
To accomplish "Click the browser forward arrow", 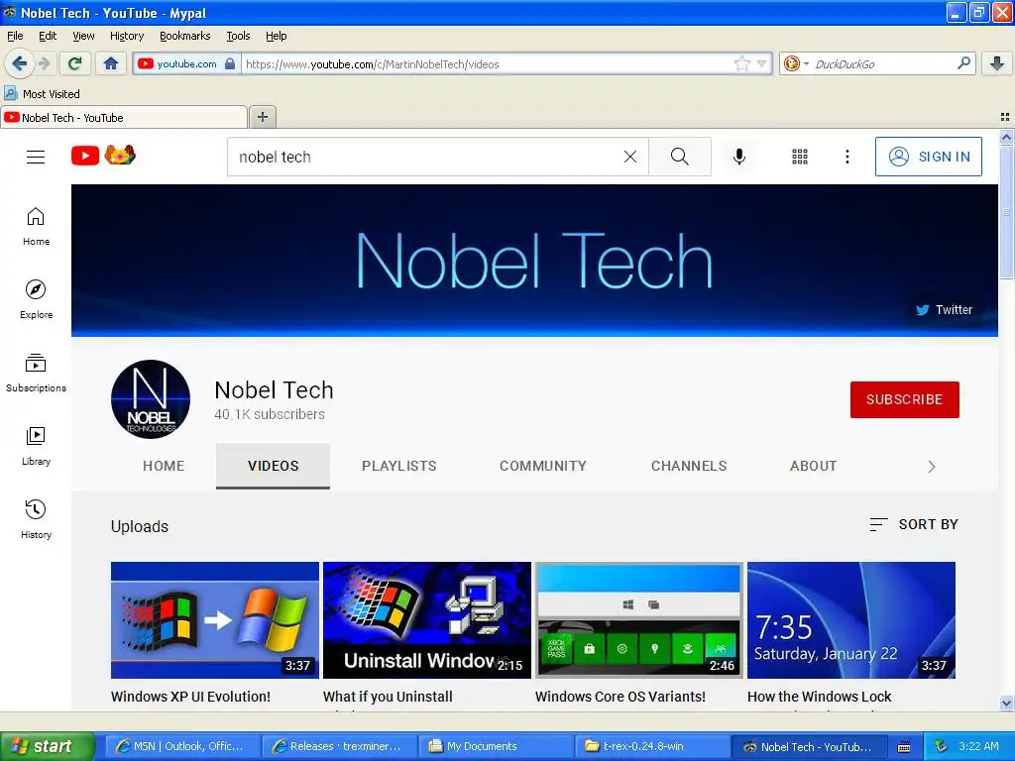I will point(44,63).
